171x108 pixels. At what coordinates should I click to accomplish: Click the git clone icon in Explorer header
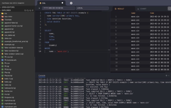tap(30, 11)
